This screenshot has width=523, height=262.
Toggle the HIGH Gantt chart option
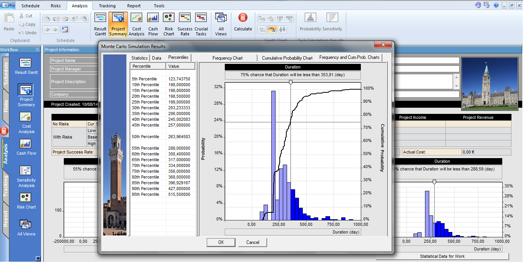point(289,18)
